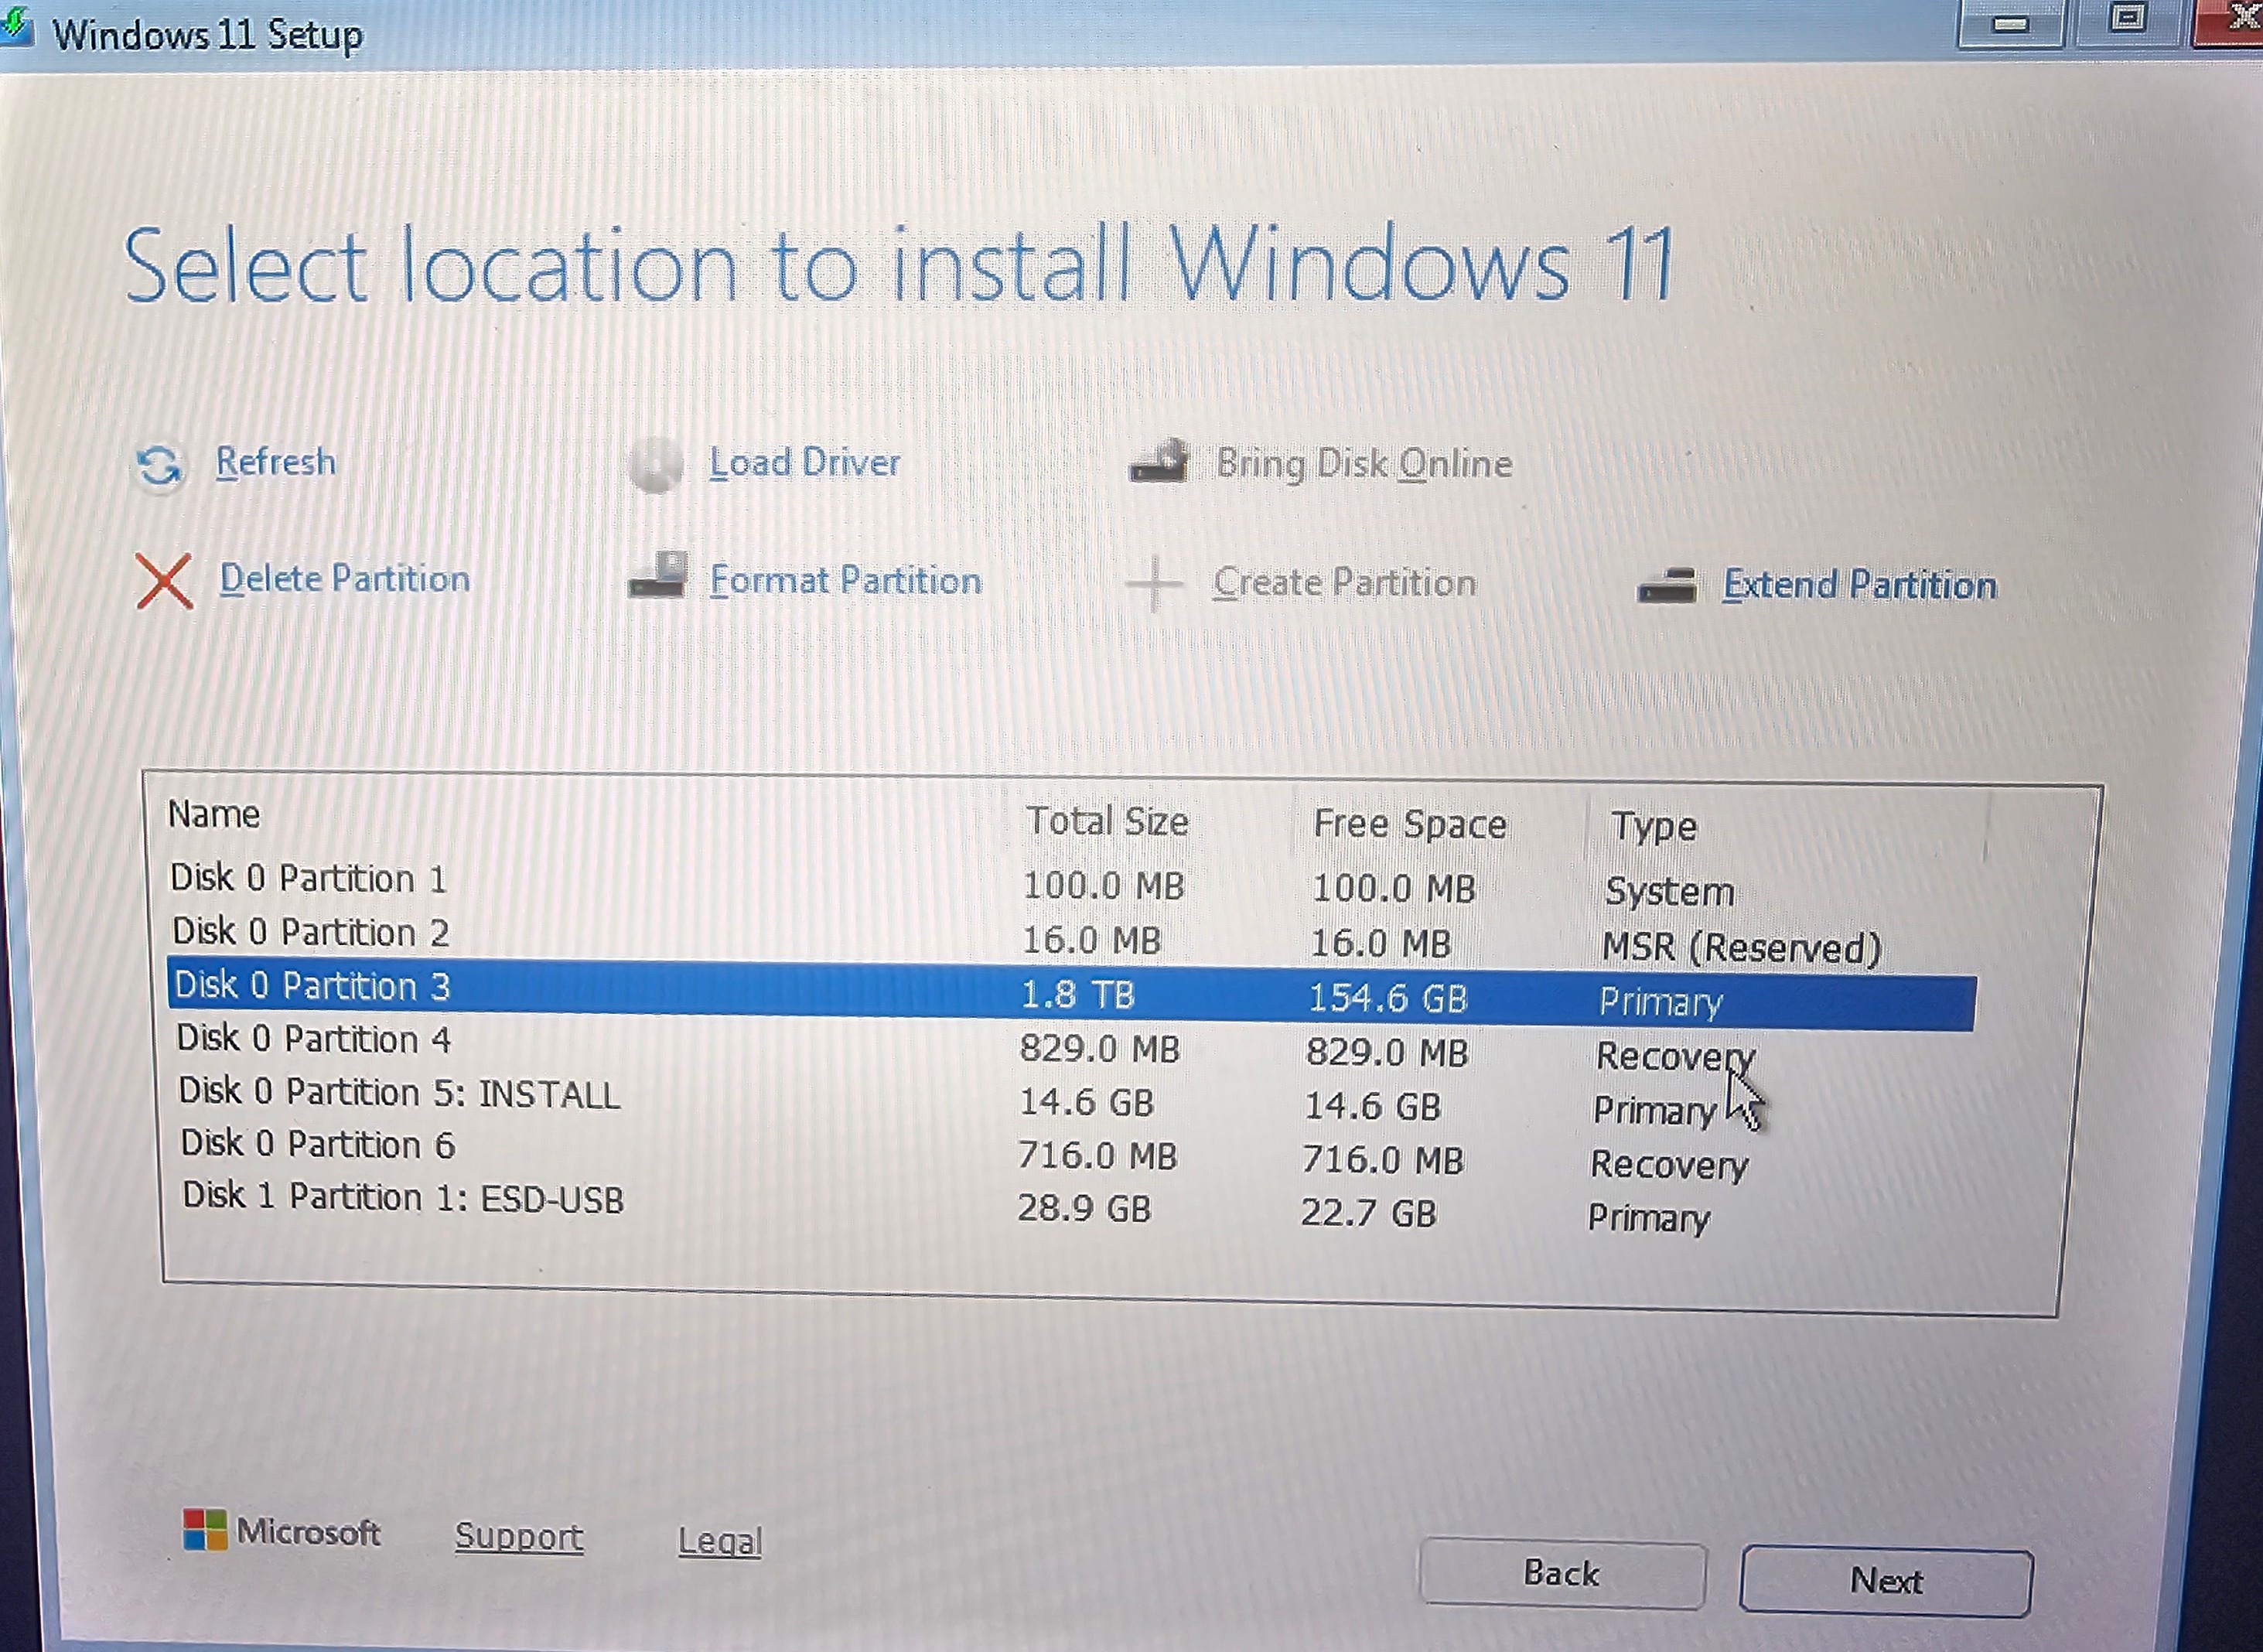Click the Create Partition link
The height and width of the screenshot is (1652, 2263).
[x=1345, y=583]
